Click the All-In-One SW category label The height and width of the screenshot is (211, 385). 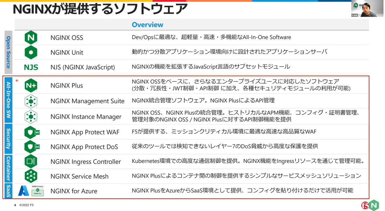coord(8,100)
